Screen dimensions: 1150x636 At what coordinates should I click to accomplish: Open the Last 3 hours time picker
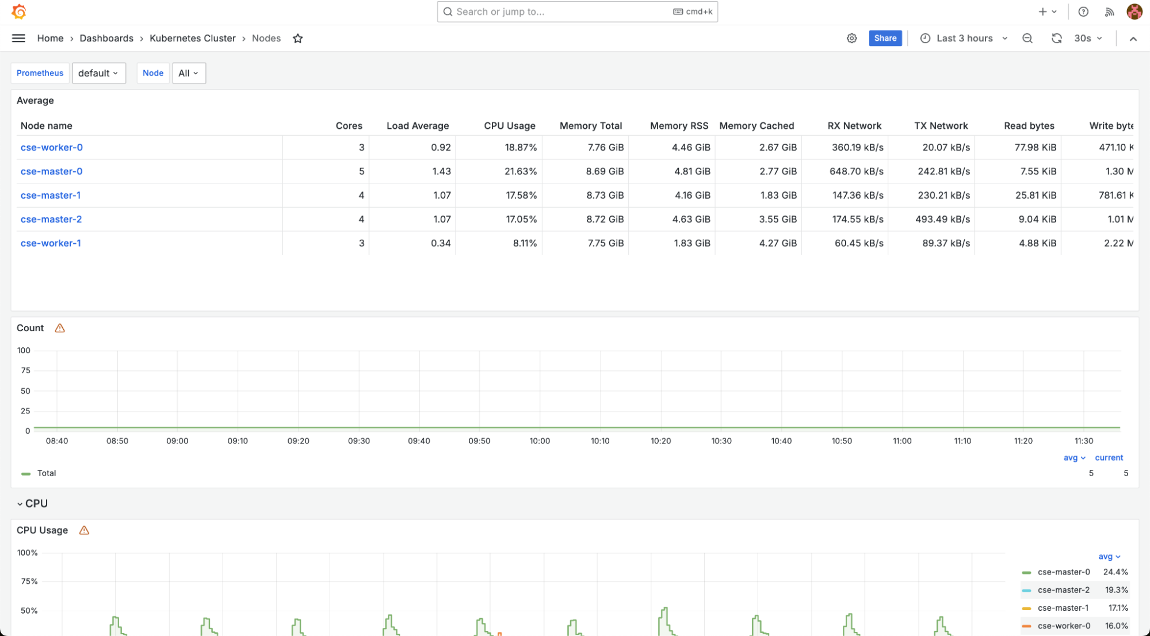964,39
